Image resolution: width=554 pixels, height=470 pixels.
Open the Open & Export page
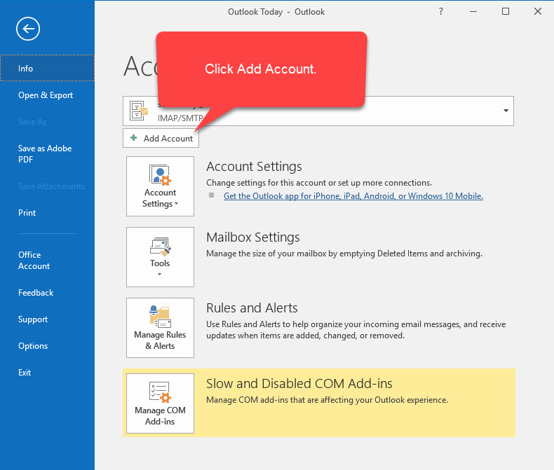tap(46, 95)
